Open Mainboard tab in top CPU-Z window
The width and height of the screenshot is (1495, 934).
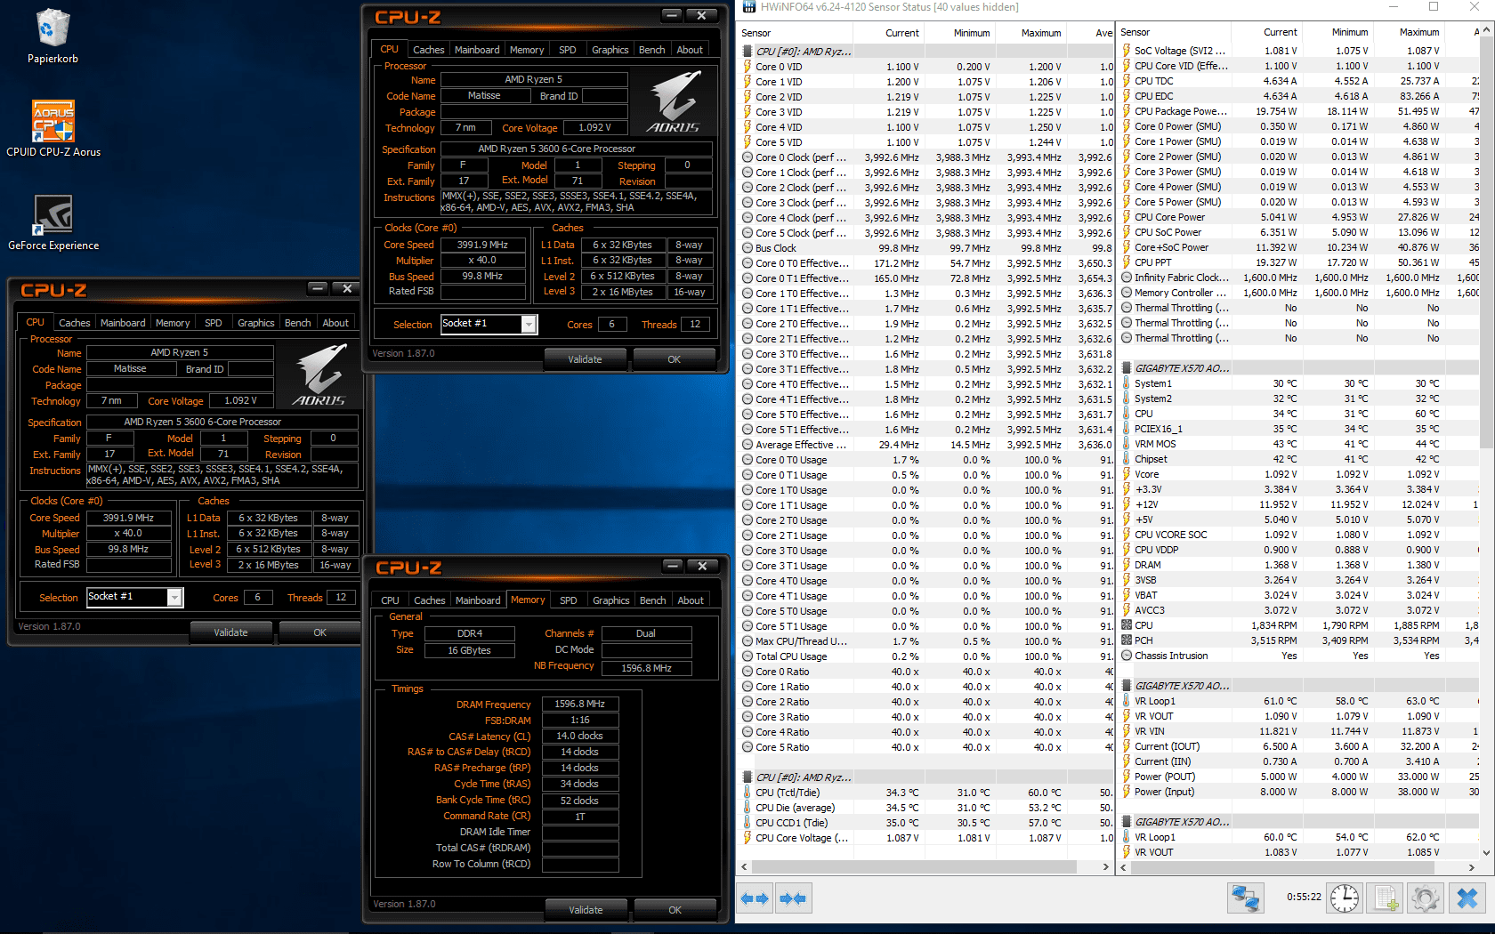pos(477,50)
